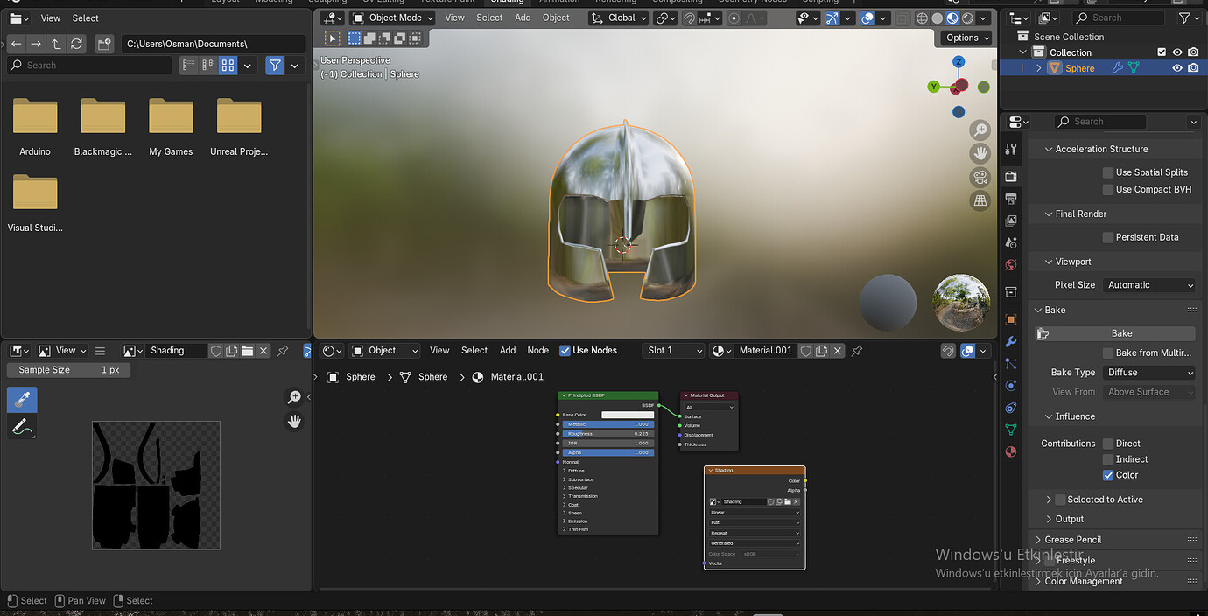Unlink Material.001 with the X button
The width and height of the screenshot is (1208, 616).
838,351
